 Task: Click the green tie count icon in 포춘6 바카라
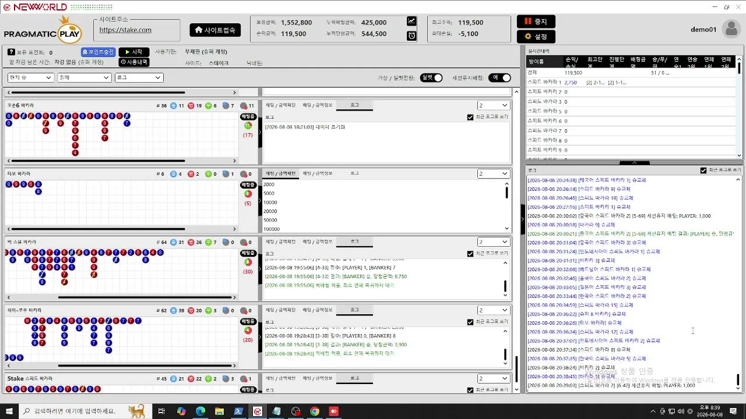click(208, 106)
